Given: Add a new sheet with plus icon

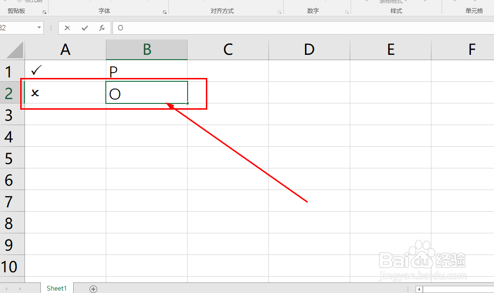Looking at the screenshot, I should point(93,289).
